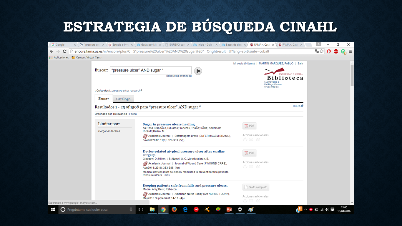Viewport: 402px width, 226px height.
Task: Open Firefox from taskbar
Action: 174,210
